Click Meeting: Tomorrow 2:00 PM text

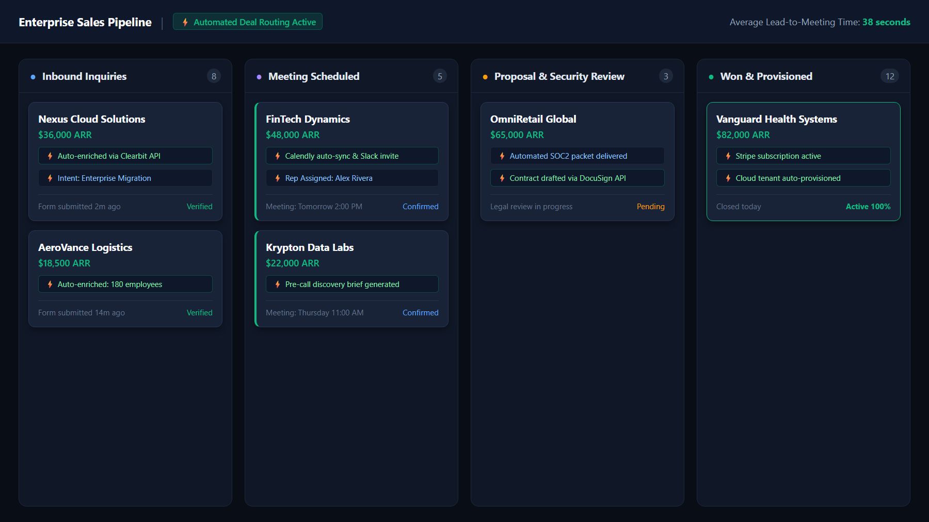tap(314, 206)
